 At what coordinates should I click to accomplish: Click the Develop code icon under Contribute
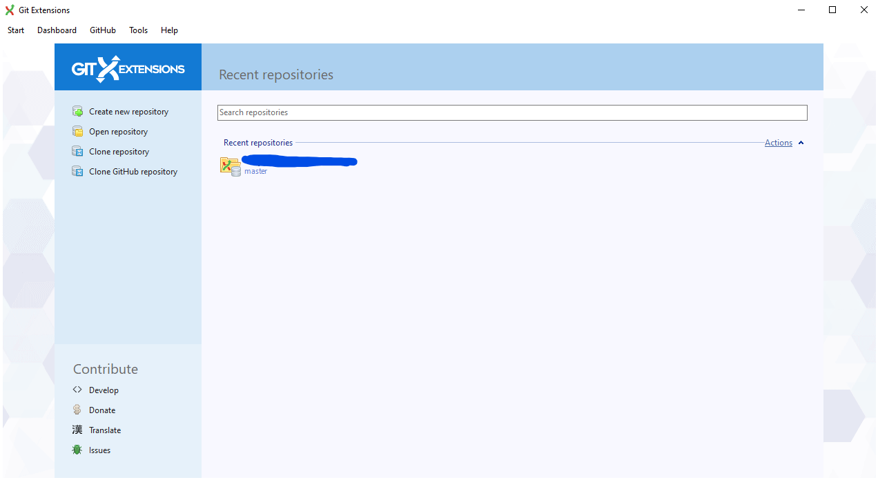pyautogui.click(x=77, y=390)
